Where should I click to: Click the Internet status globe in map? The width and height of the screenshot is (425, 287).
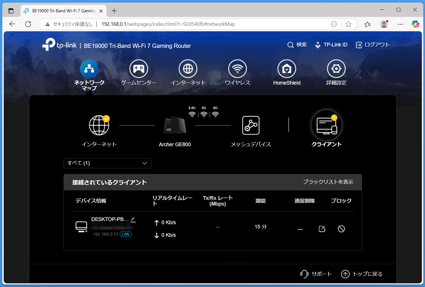tap(99, 125)
